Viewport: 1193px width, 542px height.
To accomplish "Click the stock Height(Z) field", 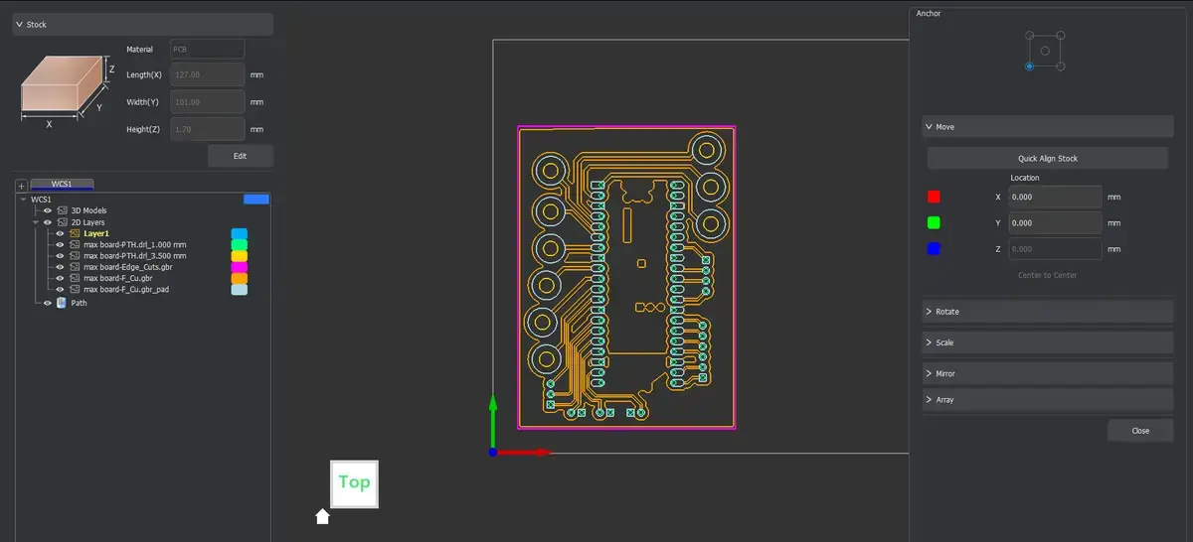I will [x=208, y=129].
